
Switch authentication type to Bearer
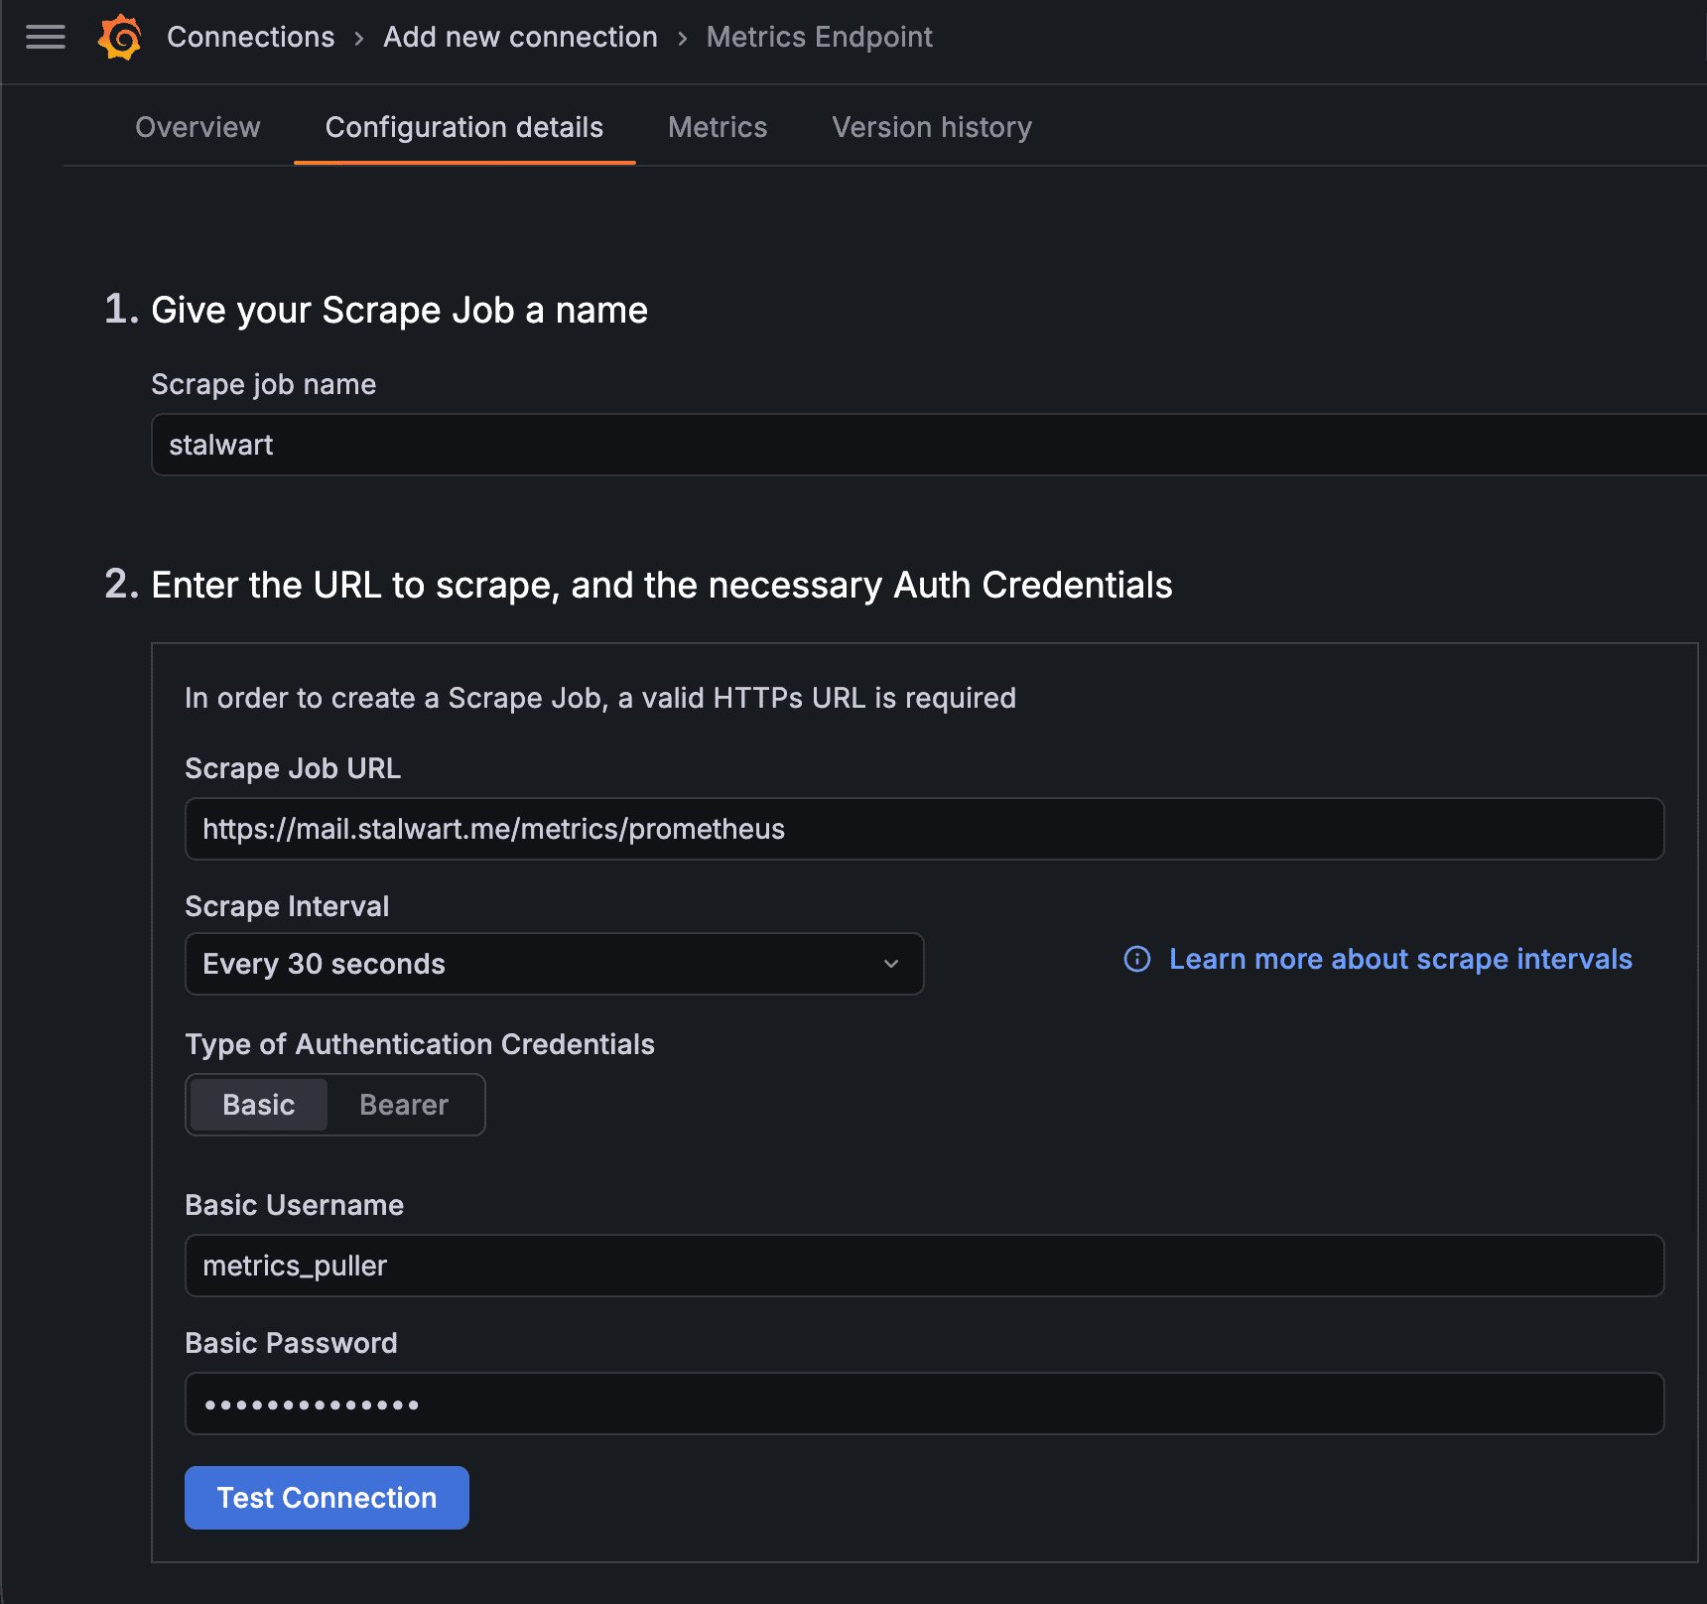pyautogui.click(x=404, y=1105)
